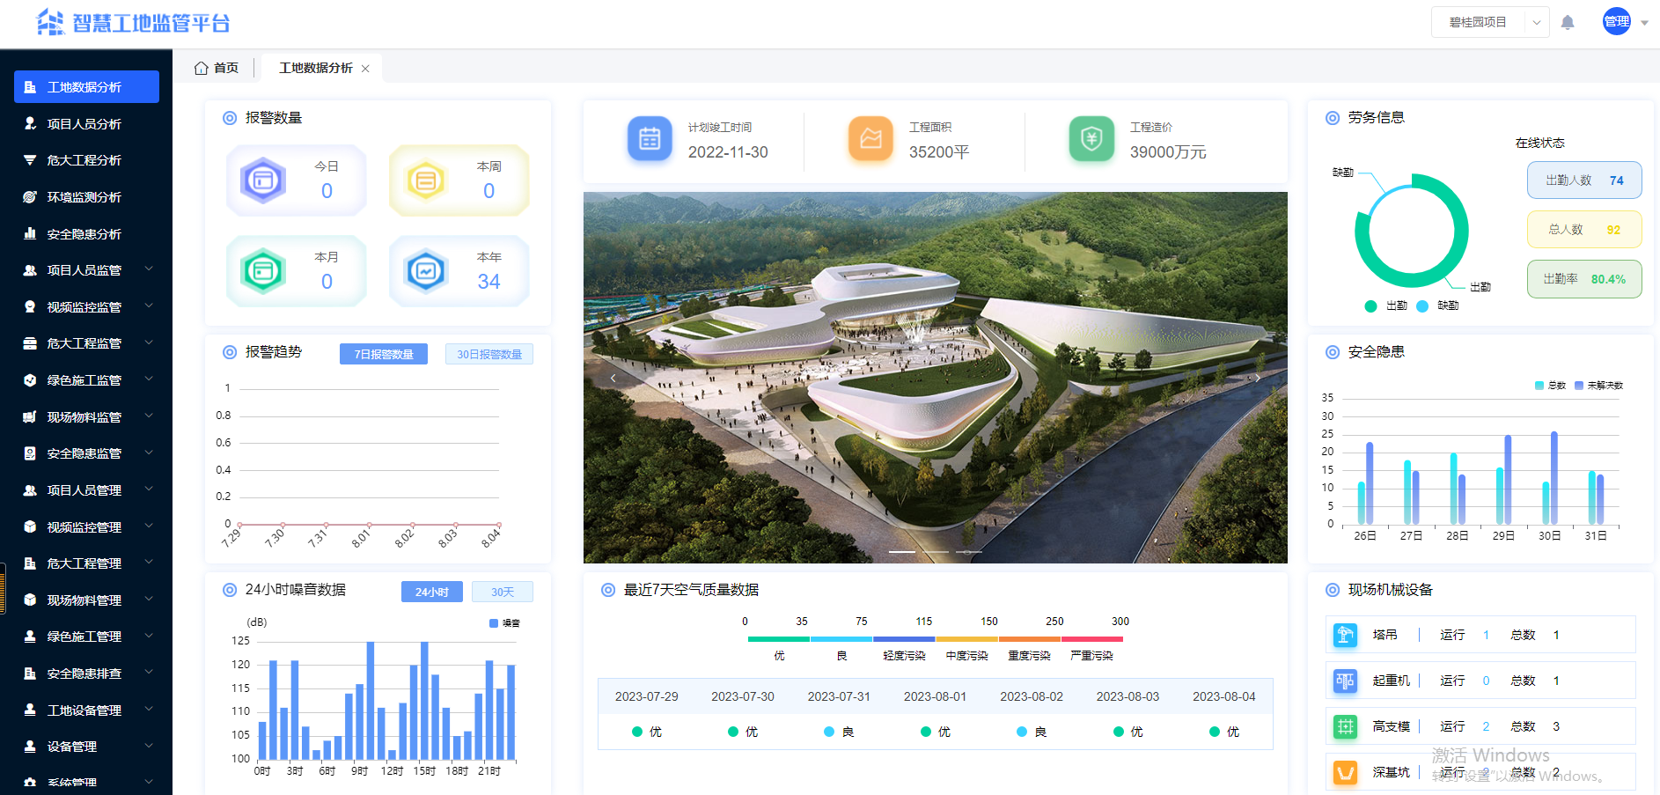Click the 视频监控监管 camera icon

tap(30, 306)
